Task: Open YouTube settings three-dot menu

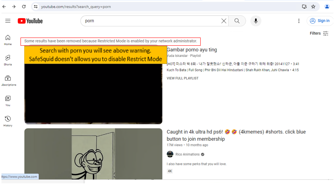Action: tap(299, 21)
